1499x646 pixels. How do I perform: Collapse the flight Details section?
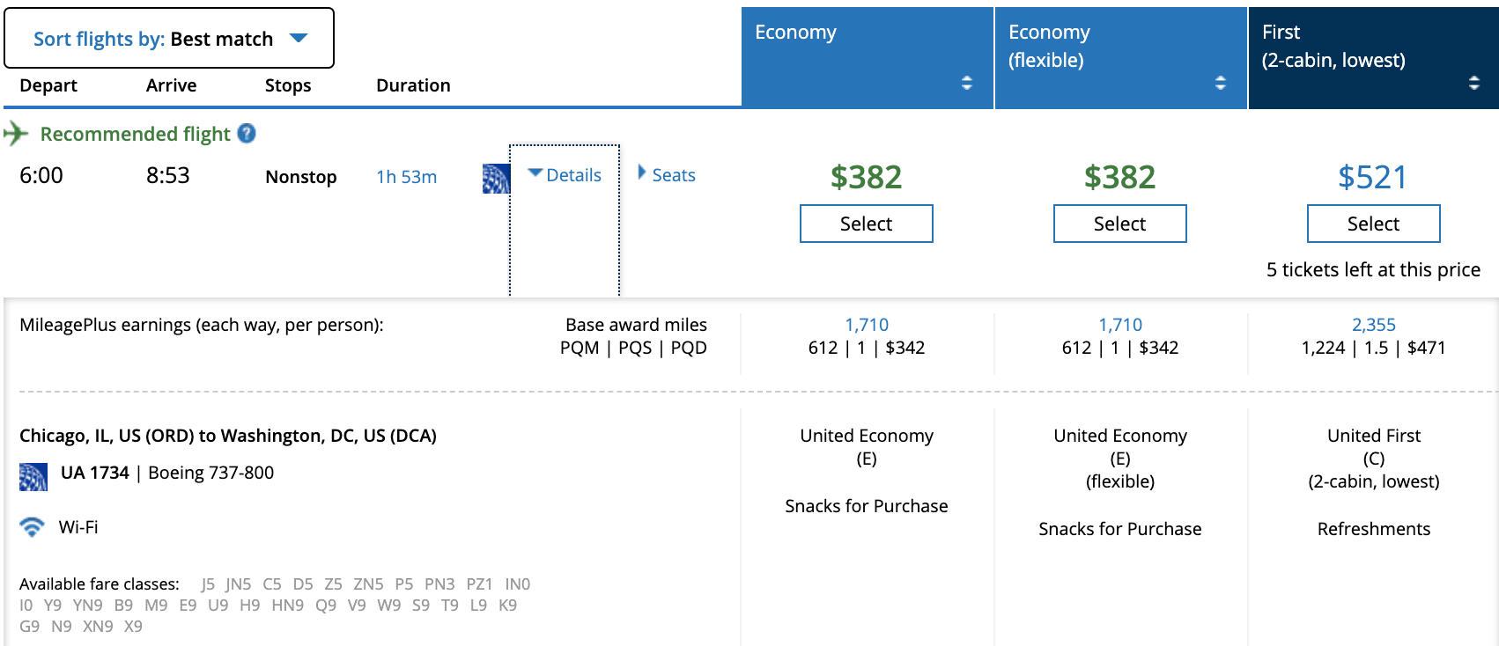[x=565, y=175]
